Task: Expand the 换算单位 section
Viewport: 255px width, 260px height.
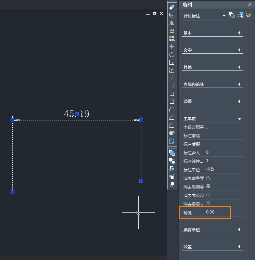Action: tap(239, 230)
